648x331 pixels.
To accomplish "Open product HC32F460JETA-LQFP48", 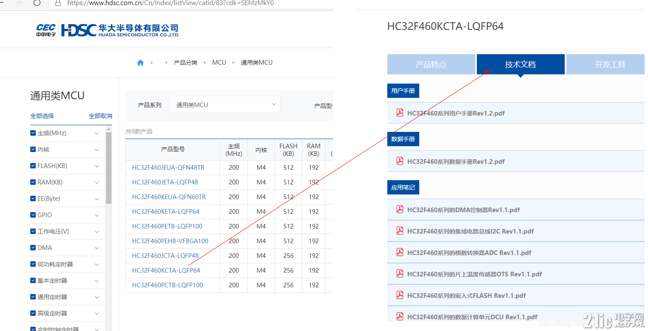I will [x=165, y=182].
